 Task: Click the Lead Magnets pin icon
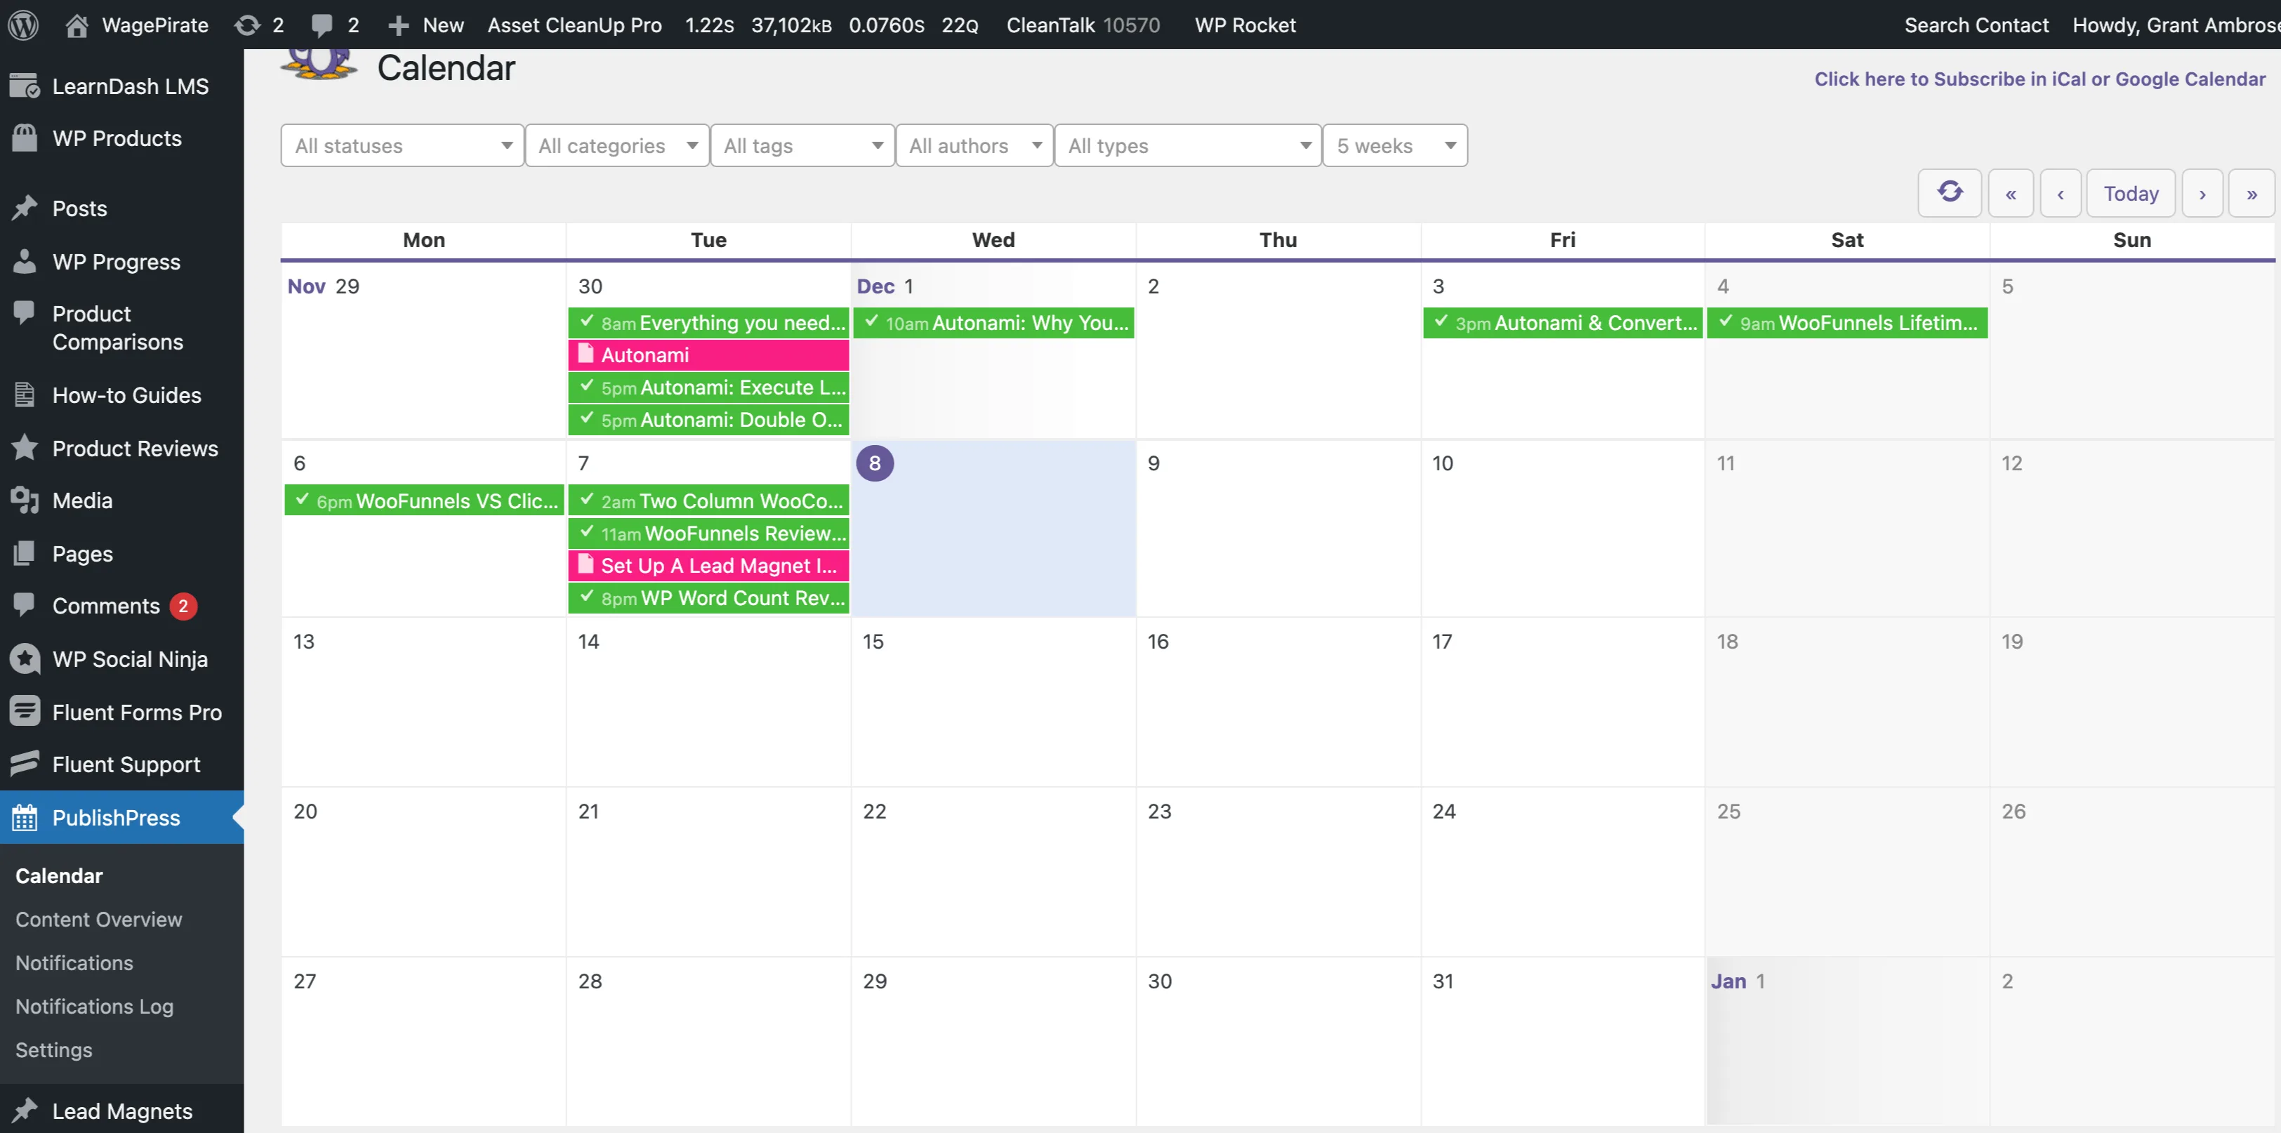pos(25,1110)
